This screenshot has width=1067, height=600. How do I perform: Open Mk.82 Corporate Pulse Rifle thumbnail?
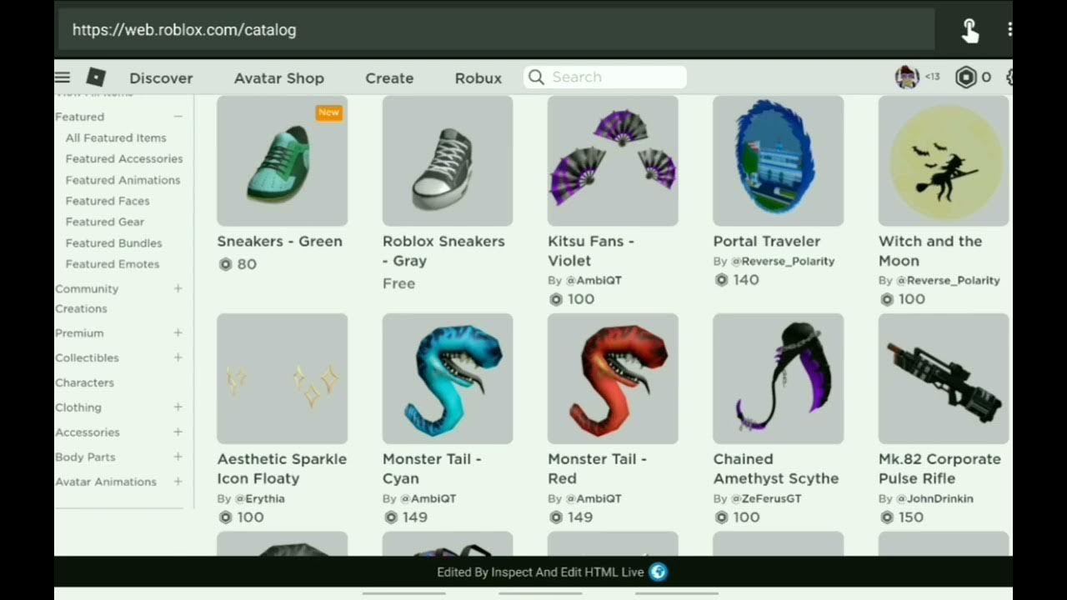[944, 378]
